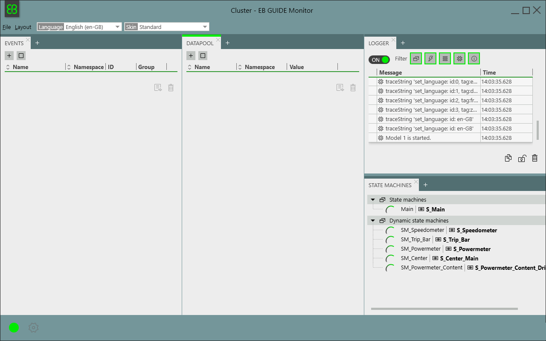Viewport: 546px width, 341px height.
Task: Click the logger Time column header
Action: tap(507, 72)
